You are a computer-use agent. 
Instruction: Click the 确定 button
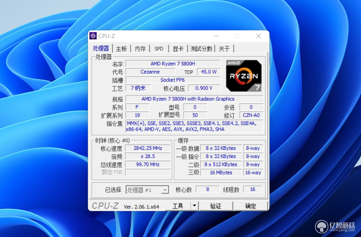250,206
